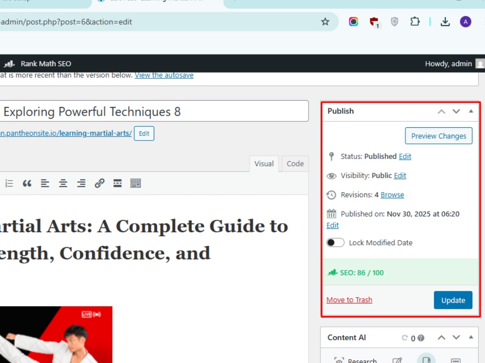This screenshot has height=363, width=485.
Task: Insert or edit a link
Action: (99, 183)
